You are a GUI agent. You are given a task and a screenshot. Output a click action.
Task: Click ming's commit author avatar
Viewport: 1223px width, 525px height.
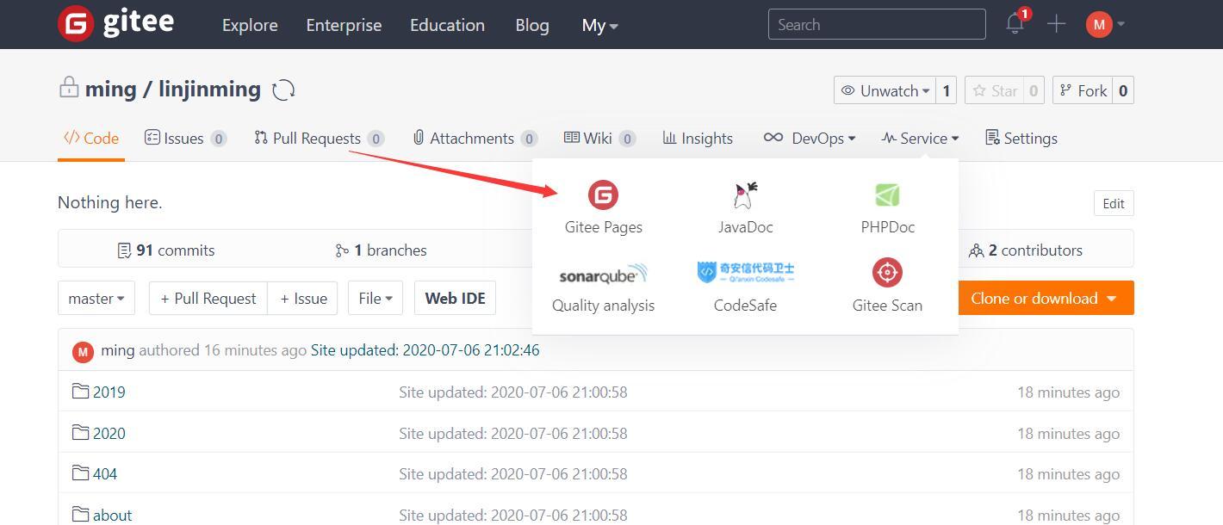(83, 351)
